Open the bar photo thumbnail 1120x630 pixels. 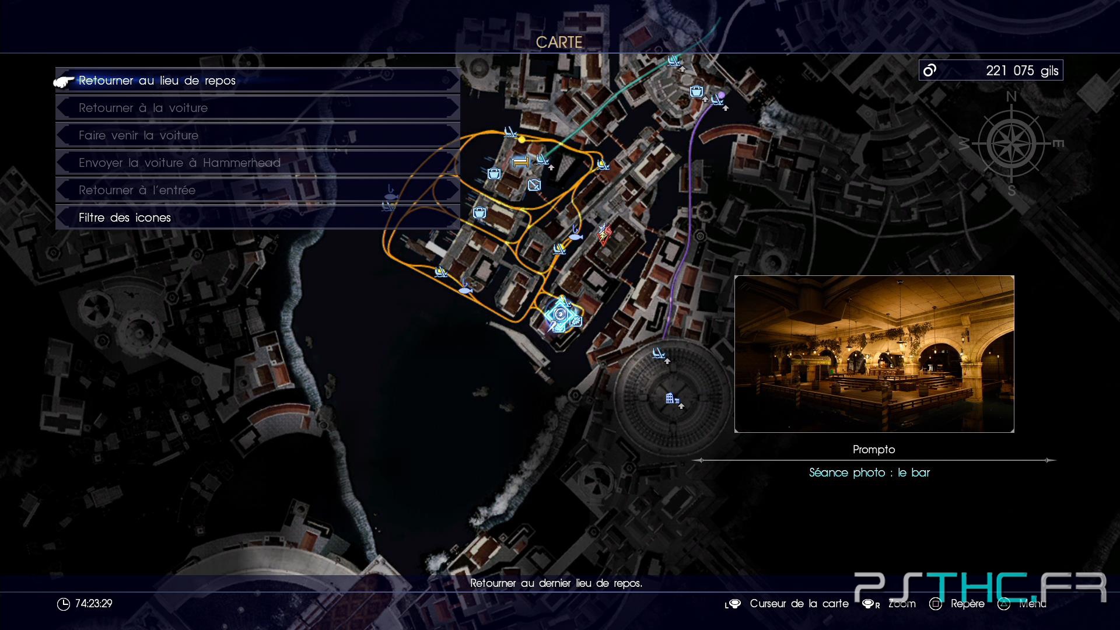click(x=874, y=354)
